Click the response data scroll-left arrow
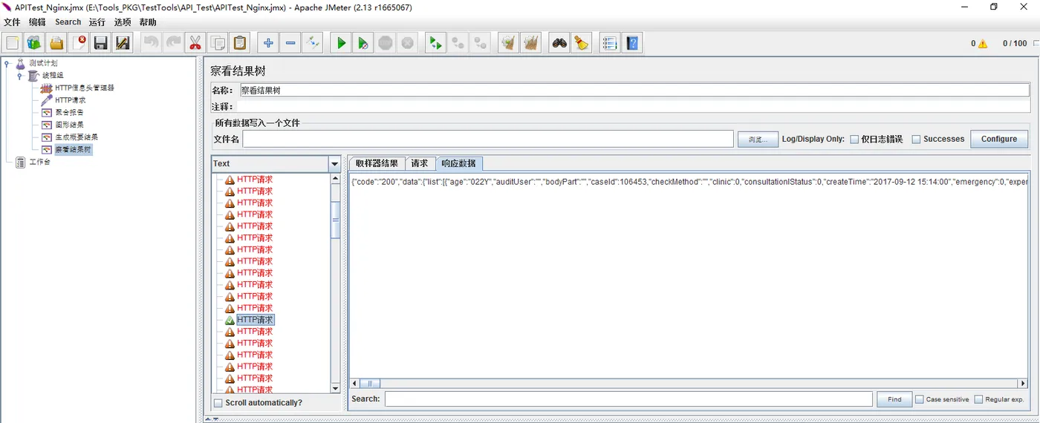Screen dimensions: 1040x423 pyautogui.click(x=354, y=384)
